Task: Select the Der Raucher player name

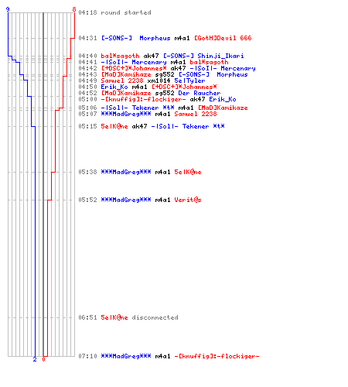Action: click(200, 93)
